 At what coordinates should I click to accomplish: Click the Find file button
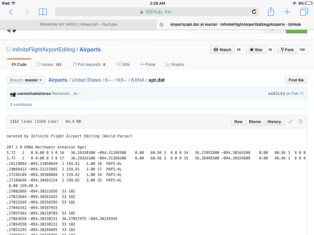point(296,80)
